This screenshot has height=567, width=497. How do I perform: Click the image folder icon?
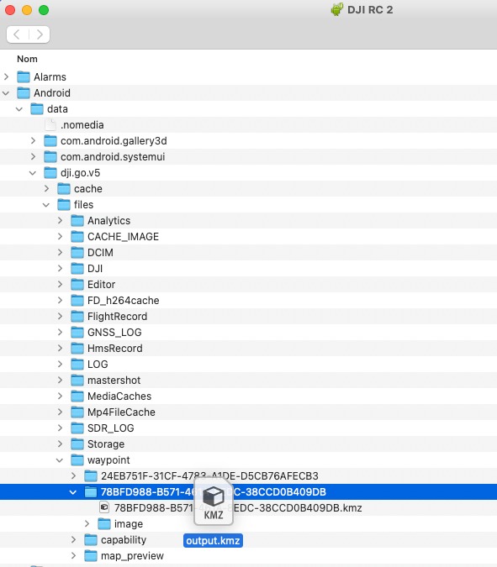[x=104, y=523]
